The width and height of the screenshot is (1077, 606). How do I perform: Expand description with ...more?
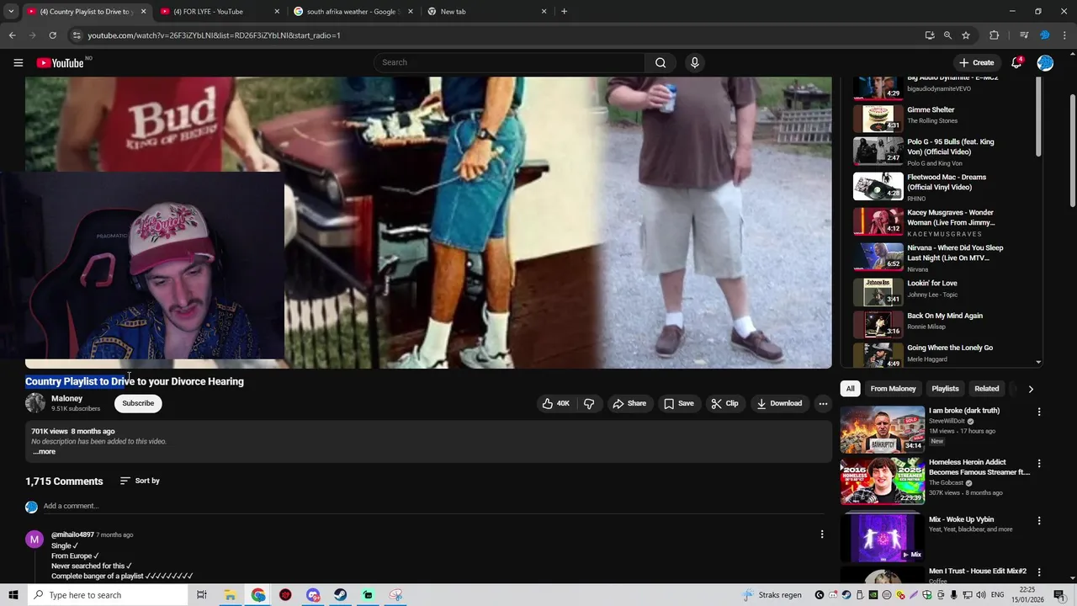(x=45, y=451)
